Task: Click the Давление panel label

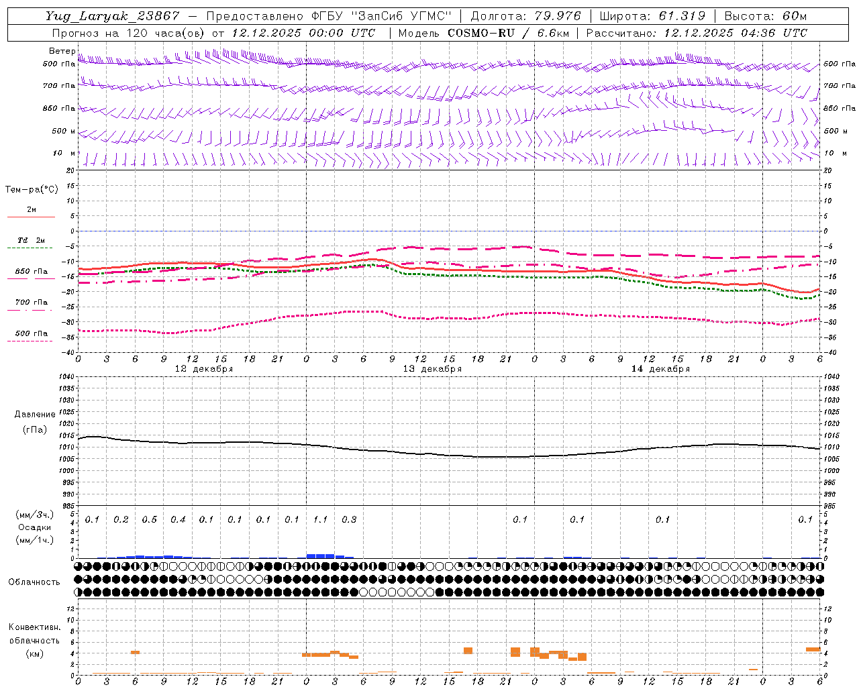Action: coord(35,415)
